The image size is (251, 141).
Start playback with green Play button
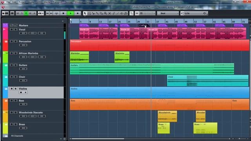(71, 13)
